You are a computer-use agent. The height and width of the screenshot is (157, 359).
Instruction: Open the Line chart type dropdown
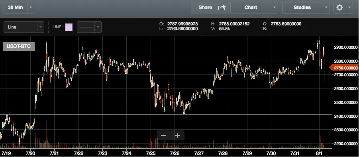tap(24, 27)
